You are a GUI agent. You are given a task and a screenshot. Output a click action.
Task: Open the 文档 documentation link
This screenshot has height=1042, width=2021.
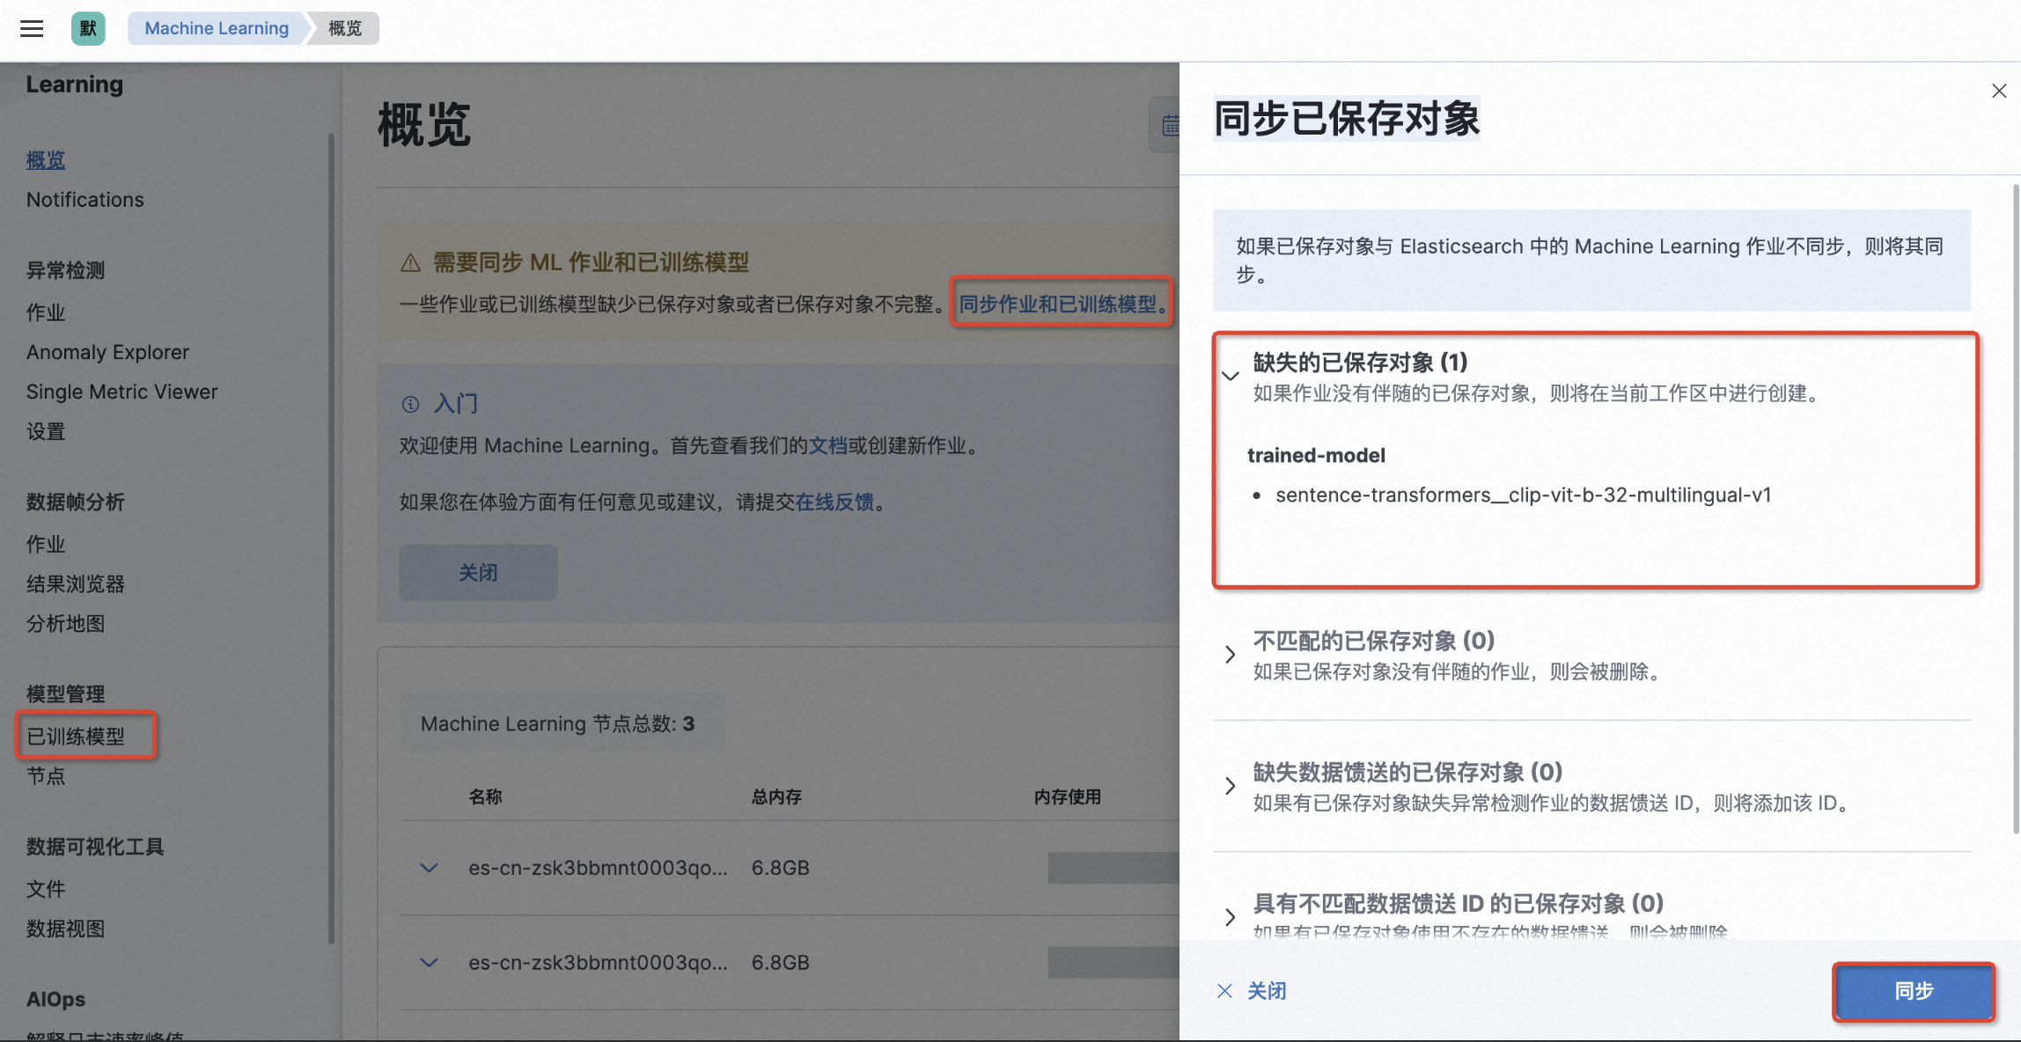pos(827,445)
